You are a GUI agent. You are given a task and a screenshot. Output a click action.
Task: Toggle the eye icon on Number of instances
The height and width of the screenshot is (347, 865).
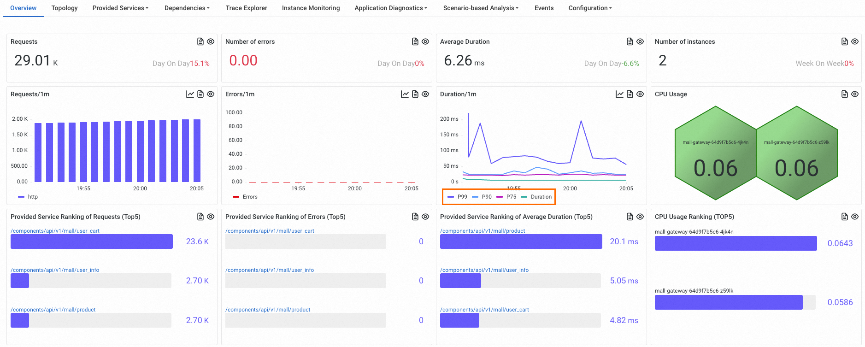click(x=855, y=41)
